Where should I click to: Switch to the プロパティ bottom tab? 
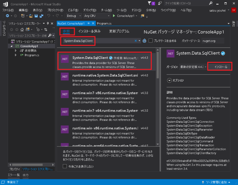pyautogui.click(x=14, y=169)
